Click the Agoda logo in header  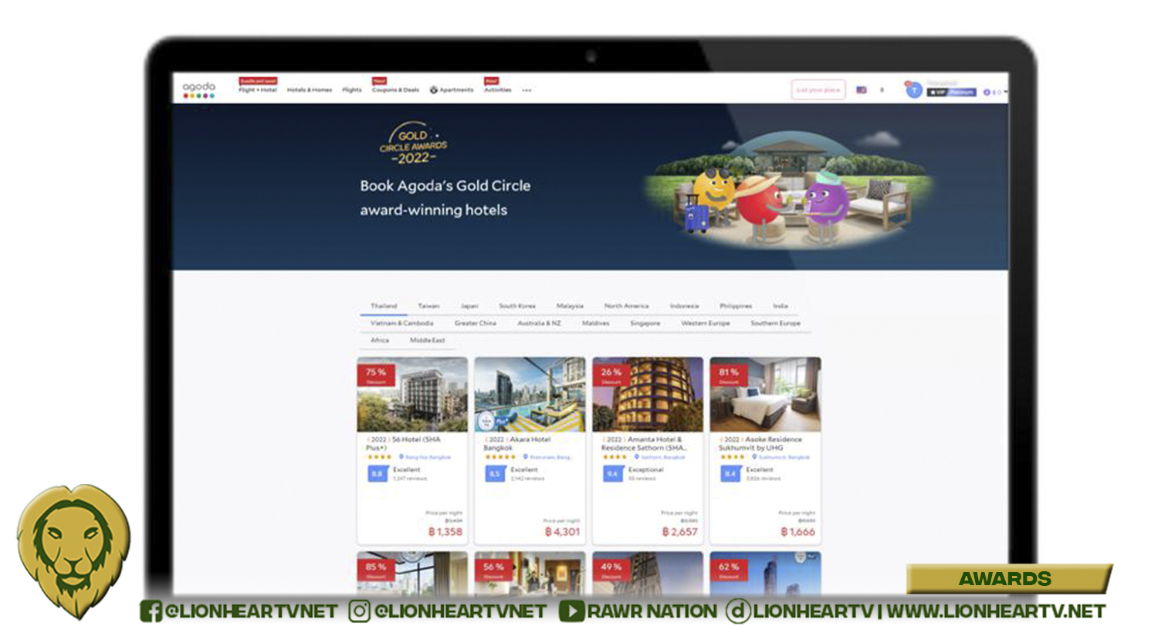tap(198, 89)
